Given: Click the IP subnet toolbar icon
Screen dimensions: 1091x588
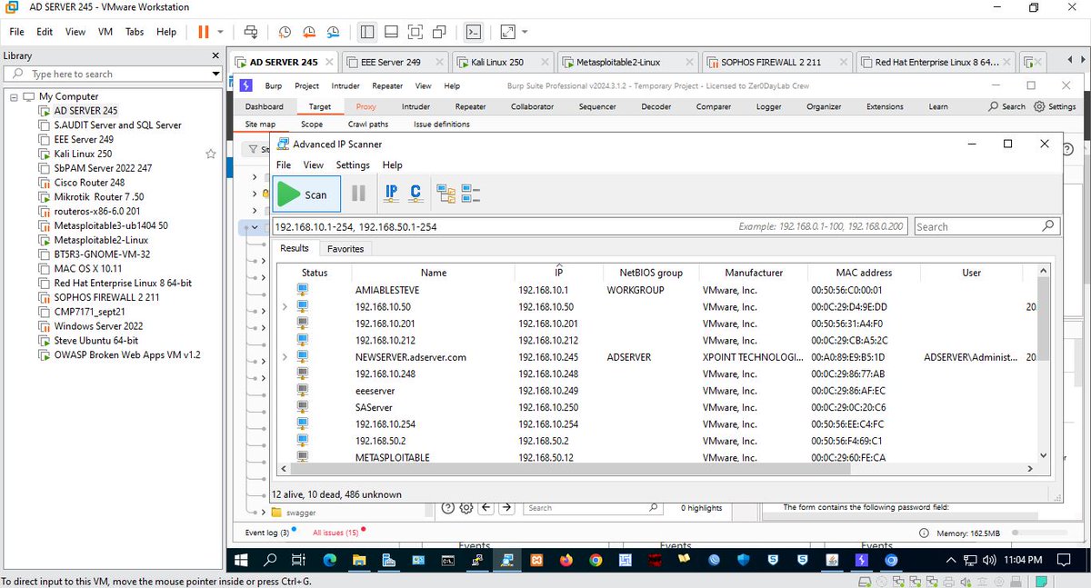Looking at the screenshot, I should point(391,193).
